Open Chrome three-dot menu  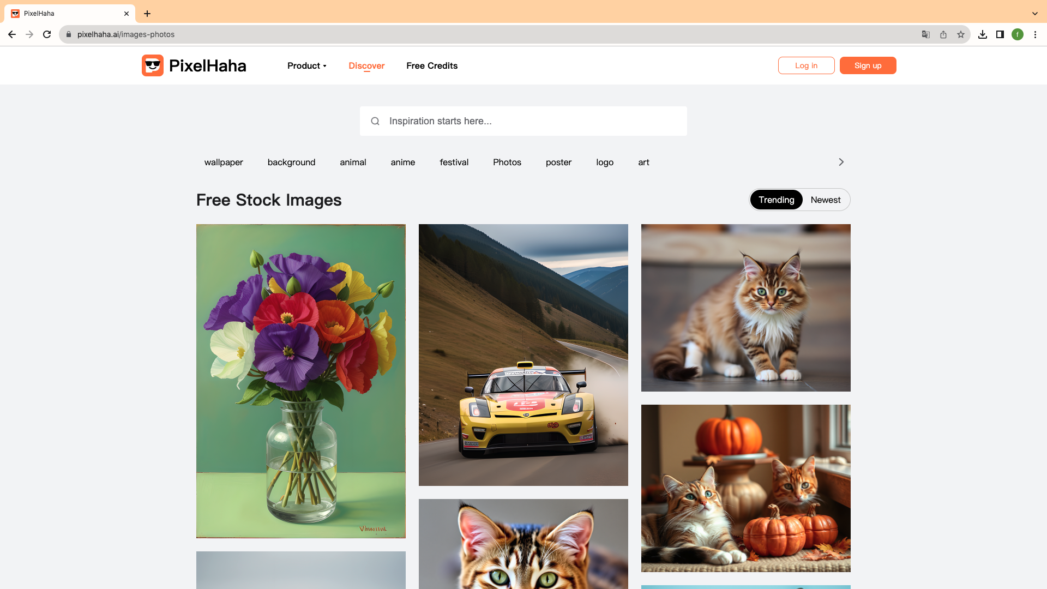pyautogui.click(x=1035, y=34)
